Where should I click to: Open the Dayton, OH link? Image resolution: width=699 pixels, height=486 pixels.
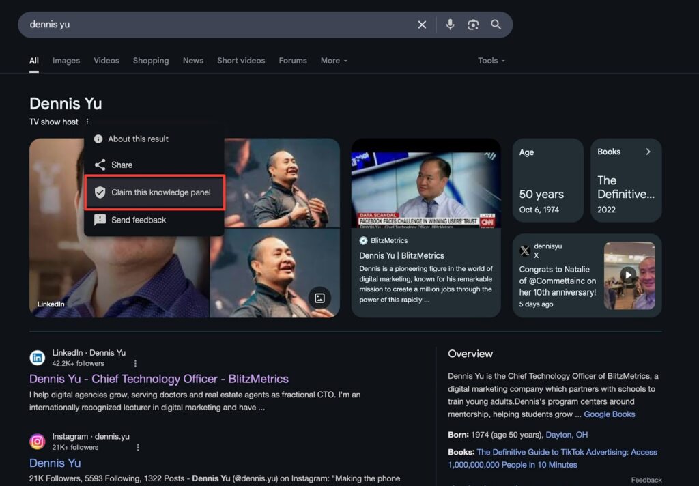pyautogui.click(x=567, y=435)
